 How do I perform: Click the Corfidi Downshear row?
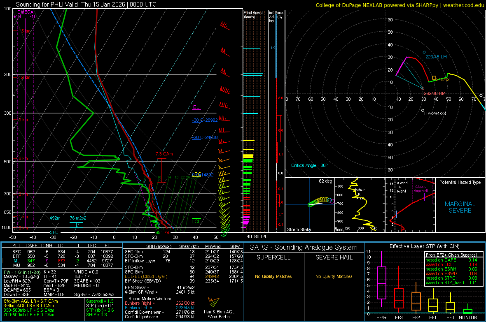(x=160, y=312)
